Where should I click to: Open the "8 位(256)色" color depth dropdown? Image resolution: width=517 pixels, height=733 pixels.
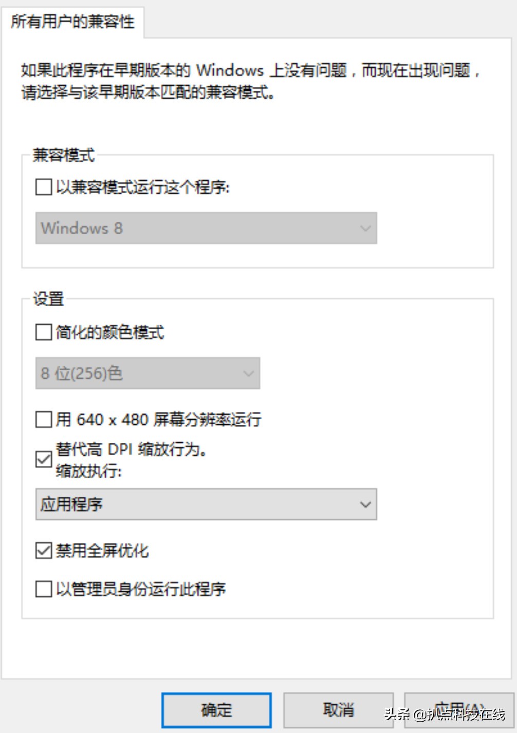146,373
